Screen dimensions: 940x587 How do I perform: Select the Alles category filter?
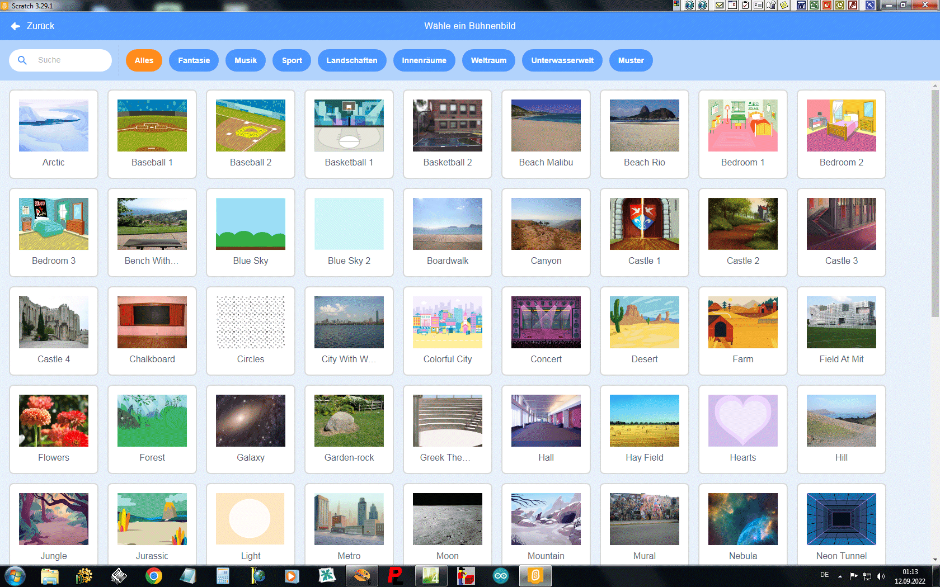pos(144,60)
